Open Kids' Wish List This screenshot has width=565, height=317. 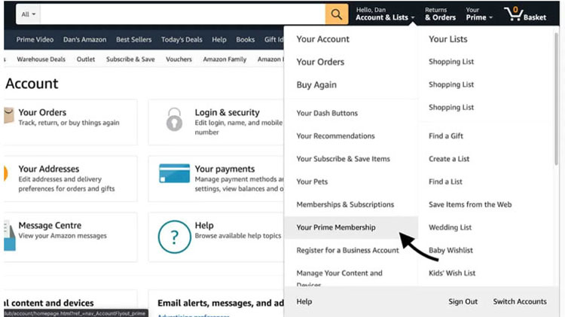[452, 273]
